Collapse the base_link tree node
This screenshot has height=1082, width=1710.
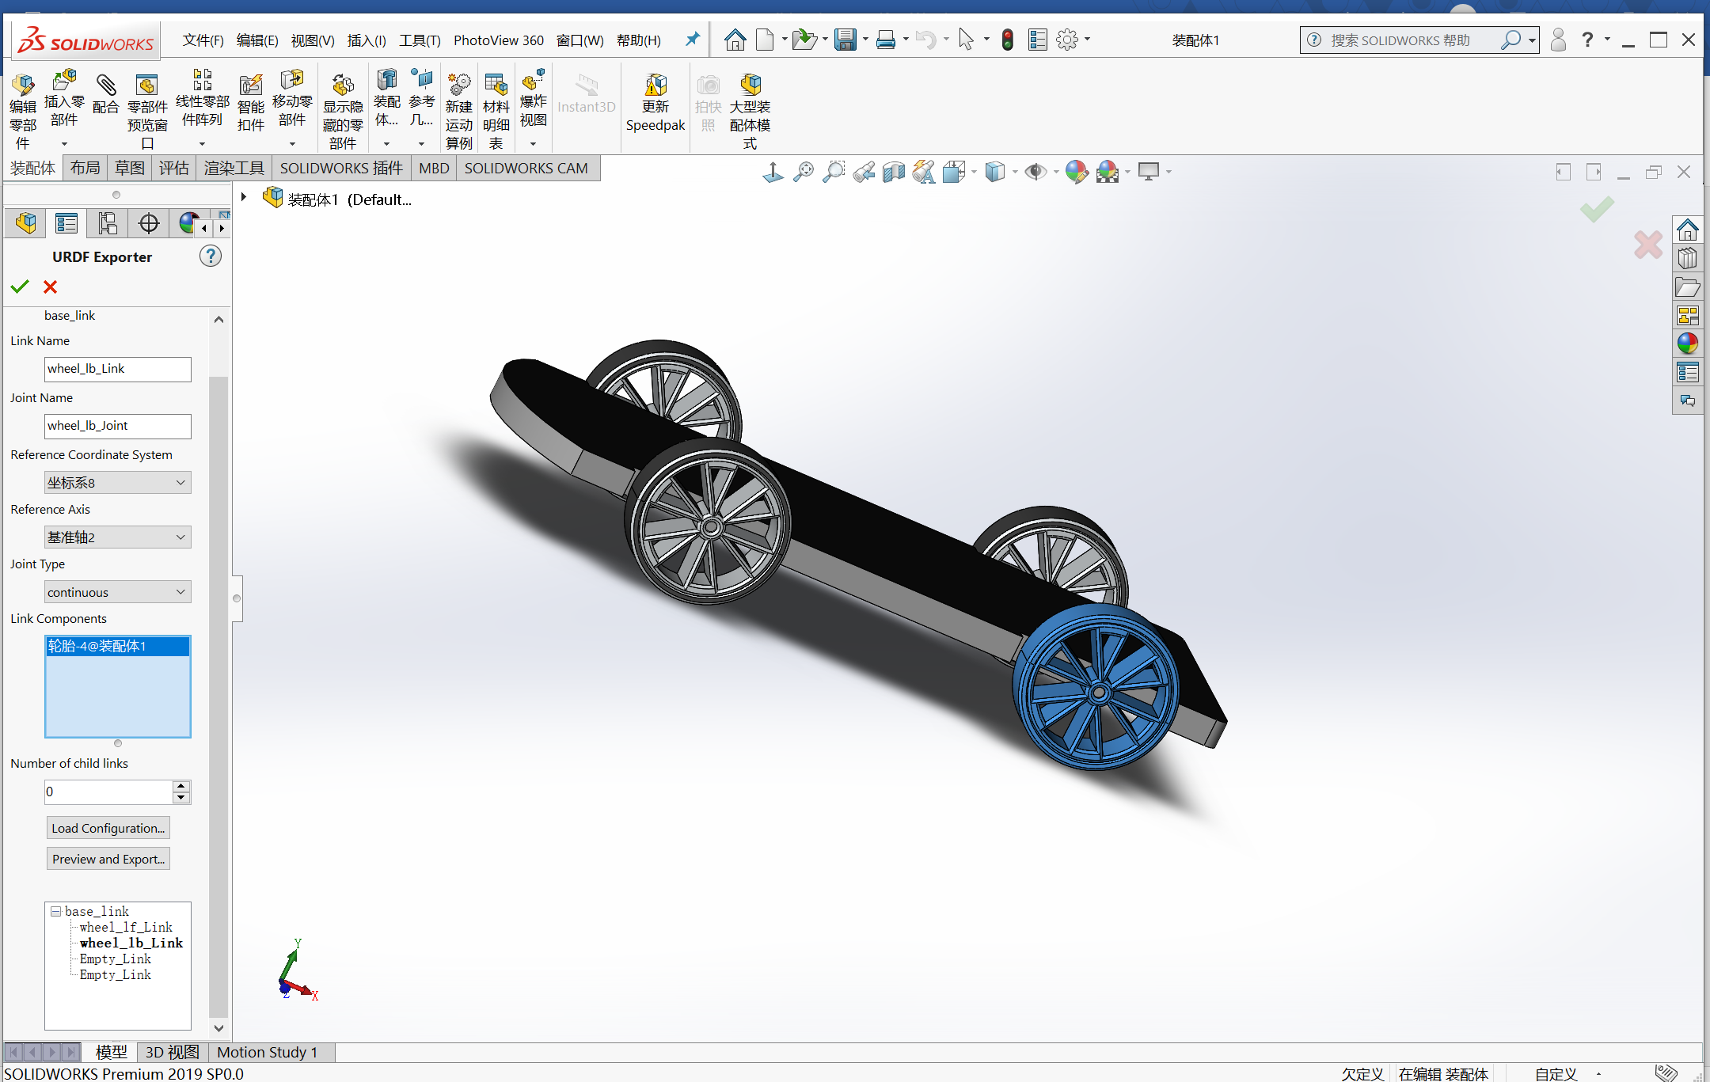(56, 911)
